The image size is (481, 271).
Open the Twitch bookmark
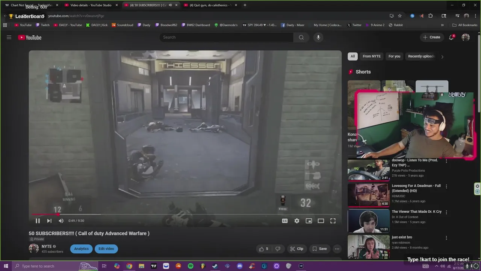pyautogui.click(x=42, y=25)
